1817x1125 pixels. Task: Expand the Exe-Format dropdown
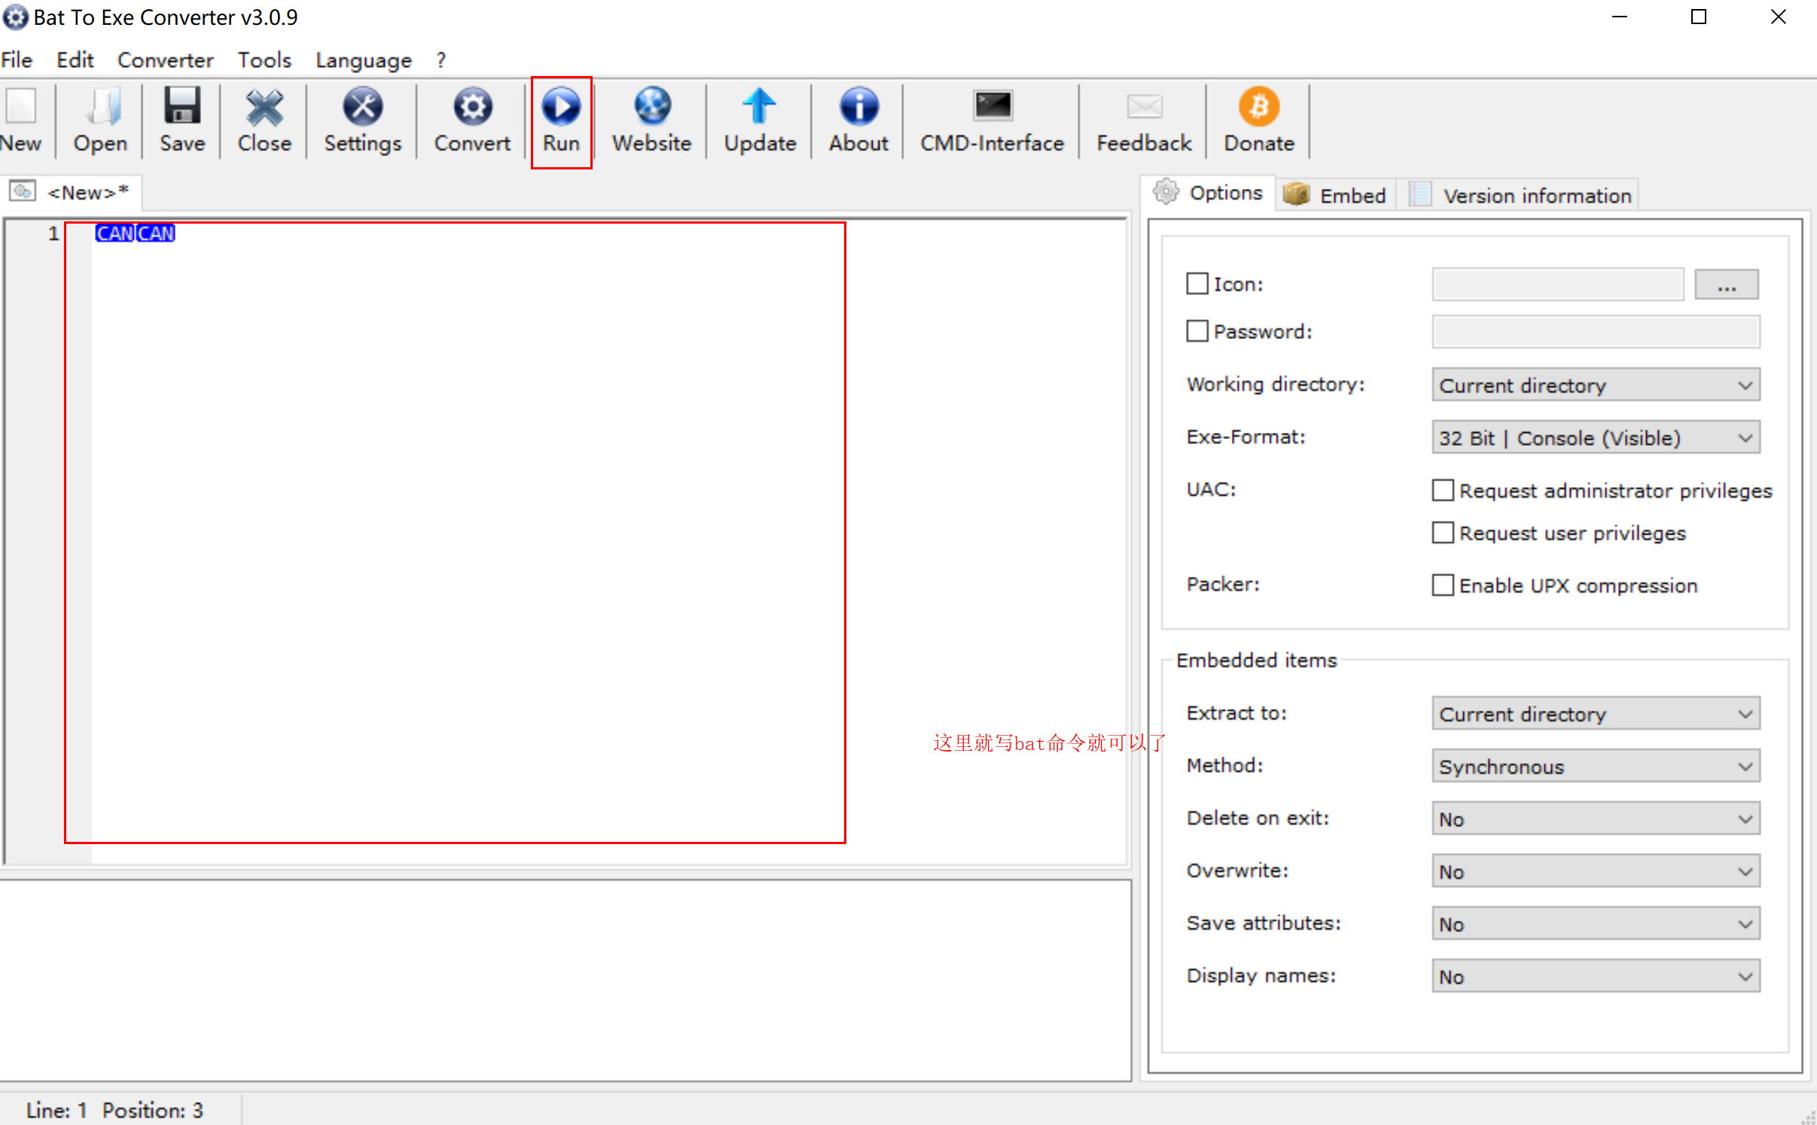[1595, 437]
